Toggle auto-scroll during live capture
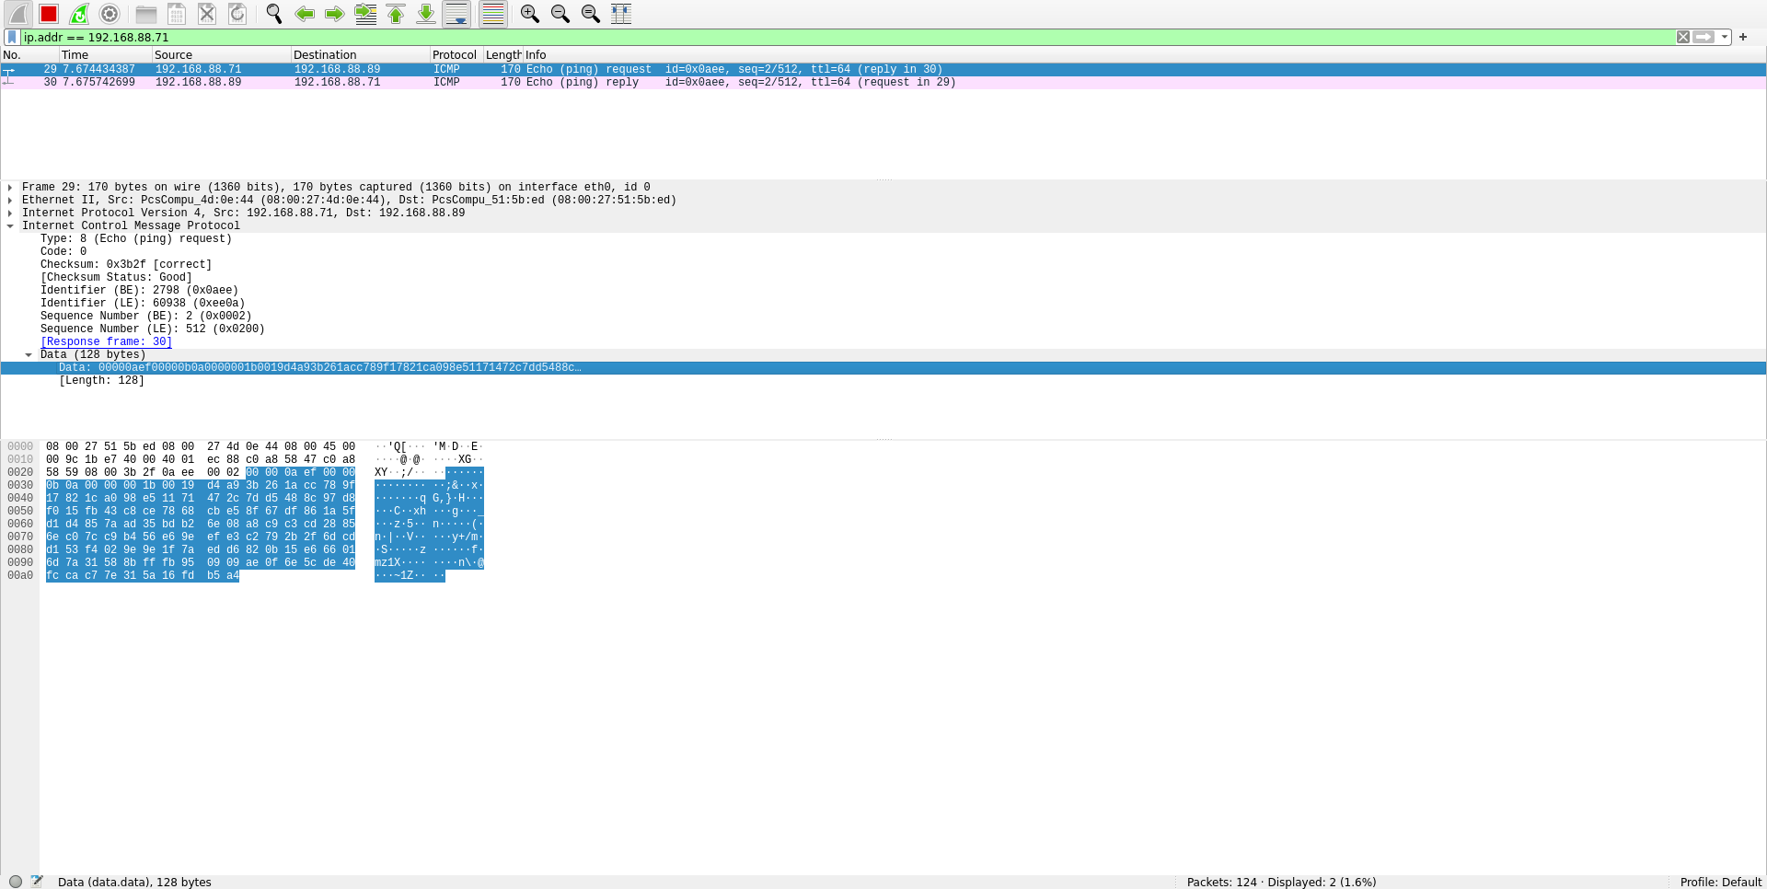1767x889 pixels. tap(456, 14)
